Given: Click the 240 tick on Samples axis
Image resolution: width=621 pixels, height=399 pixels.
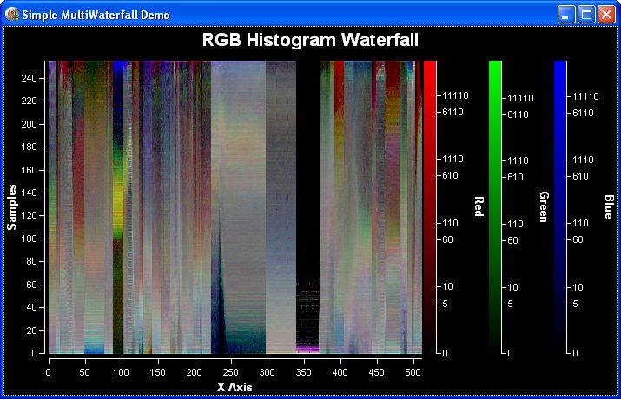Looking at the screenshot, I should (x=29, y=78).
